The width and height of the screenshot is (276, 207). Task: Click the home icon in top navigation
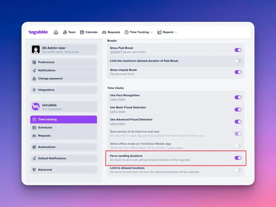pyautogui.click(x=56, y=32)
